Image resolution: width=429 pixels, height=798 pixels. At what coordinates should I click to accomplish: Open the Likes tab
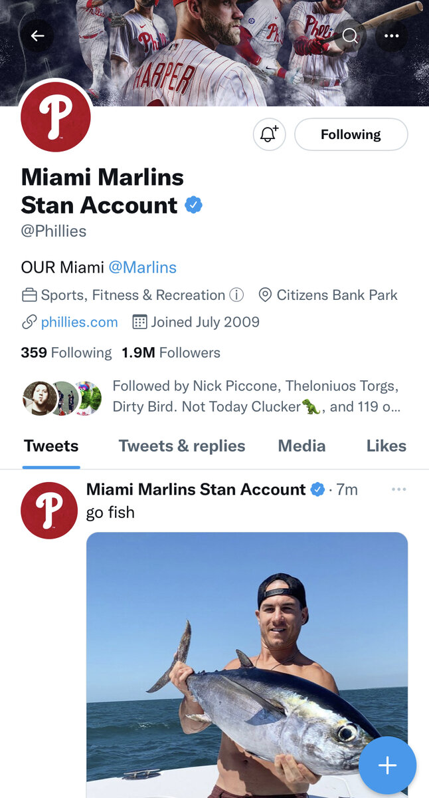point(386,446)
